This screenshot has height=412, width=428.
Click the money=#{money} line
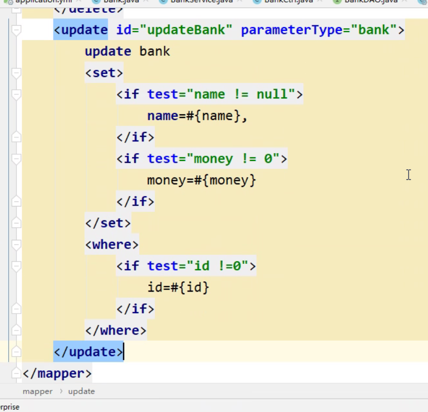click(x=202, y=180)
